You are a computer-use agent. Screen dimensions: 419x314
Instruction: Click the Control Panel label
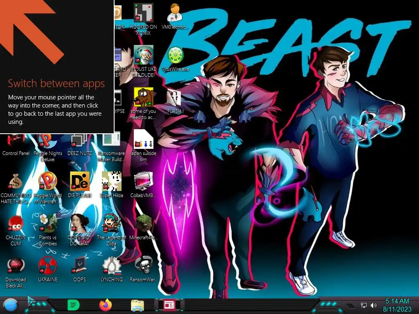click(16, 153)
